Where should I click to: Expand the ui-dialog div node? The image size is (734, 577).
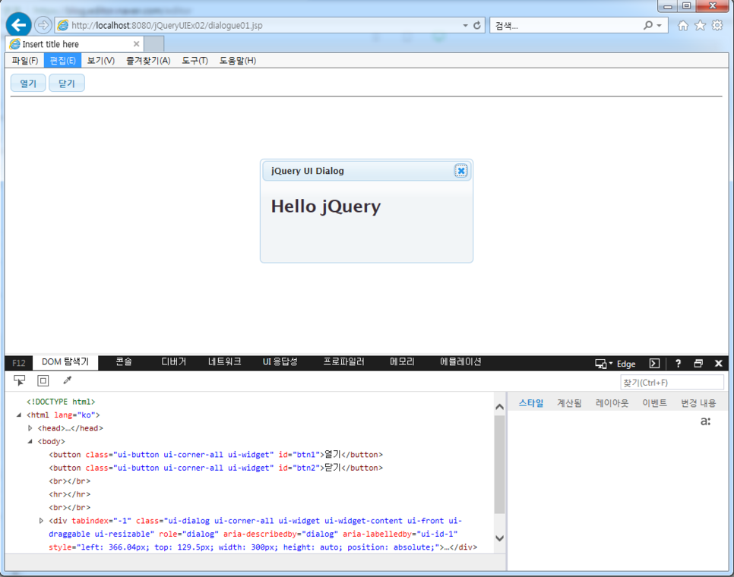pyautogui.click(x=41, y=520)
